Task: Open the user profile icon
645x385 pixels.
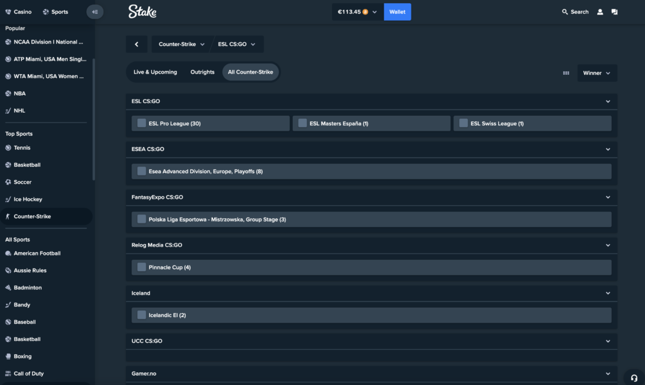Action: tap(600, 12)
